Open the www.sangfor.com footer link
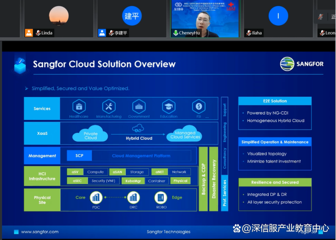Screen dimensions: 336x240 pyautogui.click(x=40, y=232)
